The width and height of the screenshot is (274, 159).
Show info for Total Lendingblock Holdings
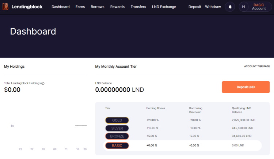[x=43, y=83]
